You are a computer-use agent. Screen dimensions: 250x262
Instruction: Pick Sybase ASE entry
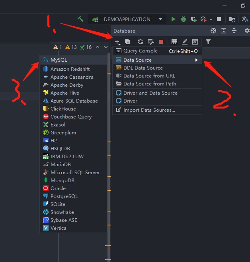(74, 220)
